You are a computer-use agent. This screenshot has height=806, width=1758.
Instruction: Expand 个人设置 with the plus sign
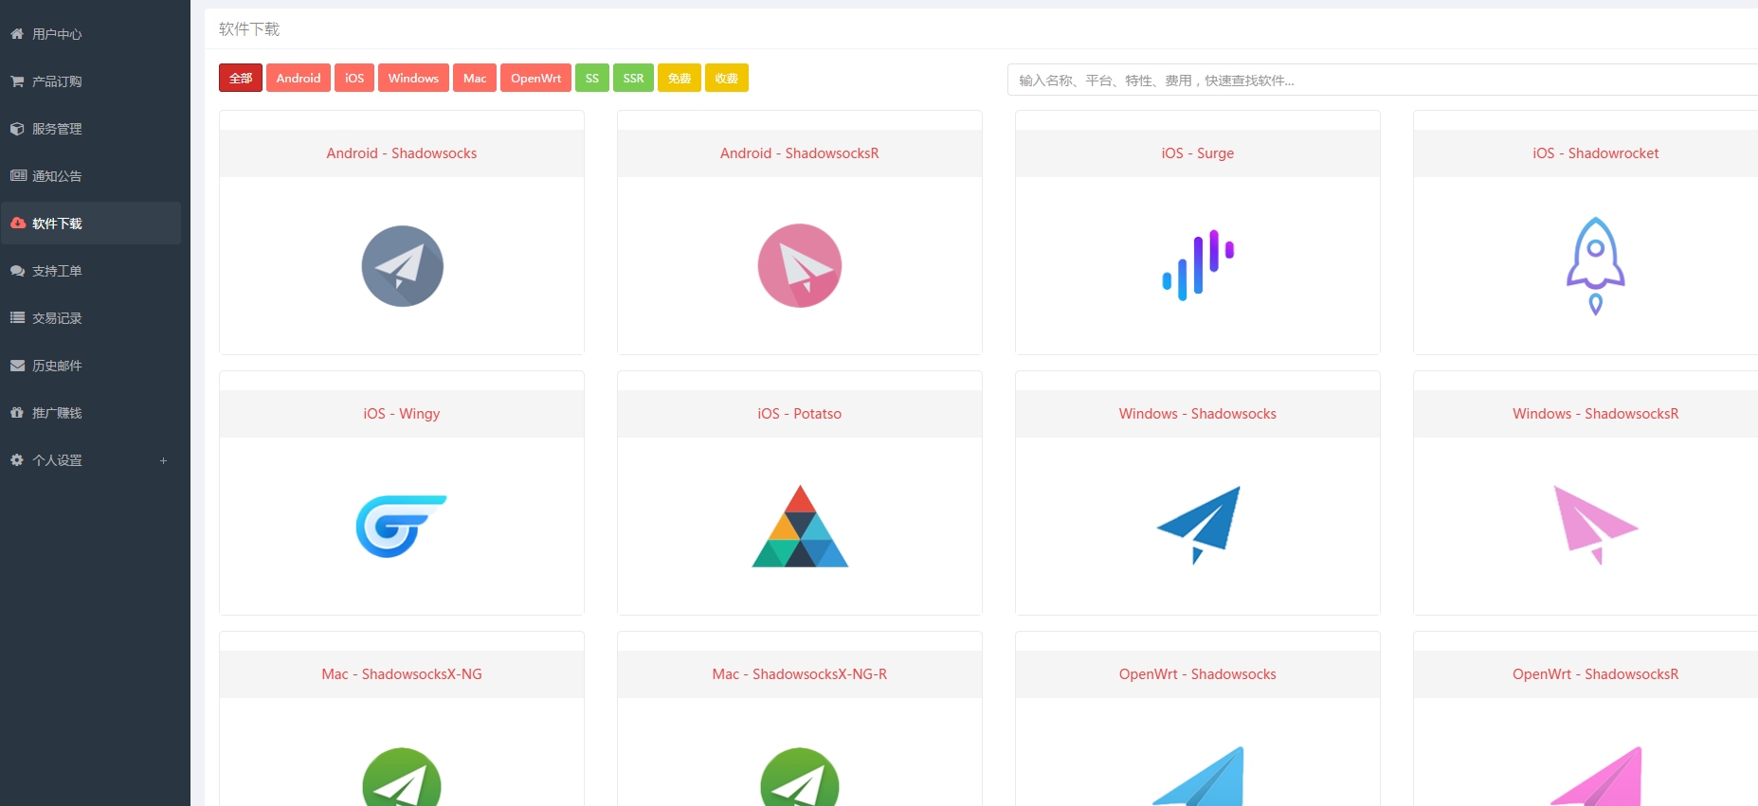click(163, 460)
